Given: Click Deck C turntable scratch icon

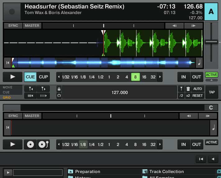Looking at the screenshot, I should pyautogui.click(x=43, y=144).
